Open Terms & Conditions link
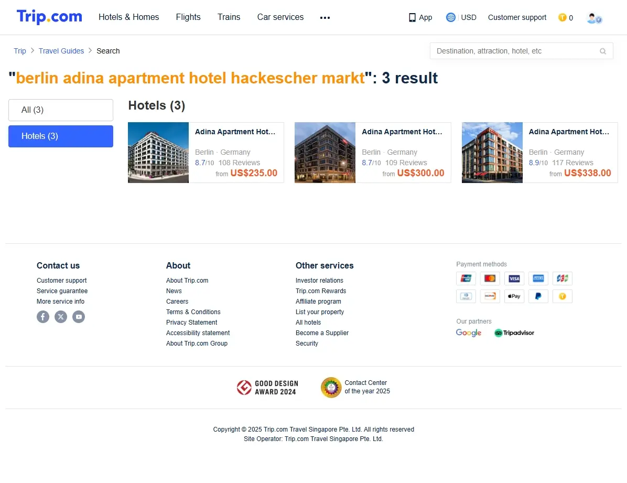Image resolution: width=627 pixels, height=483 pixels. pyautogui.click(x=193, y=312)
